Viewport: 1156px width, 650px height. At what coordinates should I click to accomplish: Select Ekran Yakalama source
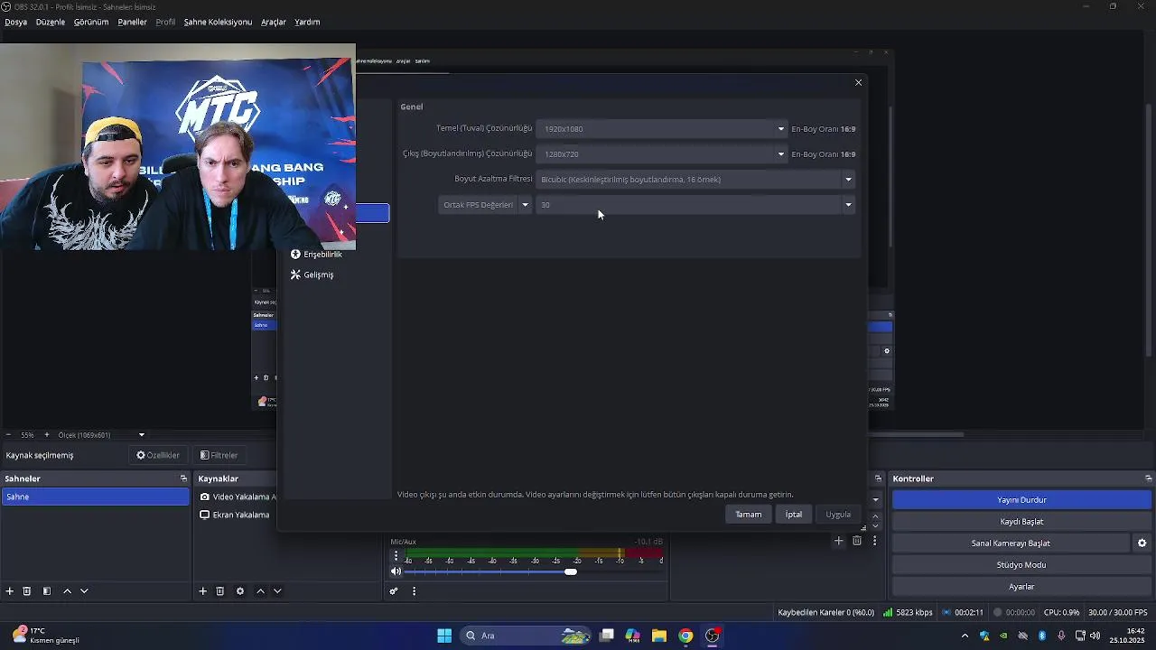236,515
